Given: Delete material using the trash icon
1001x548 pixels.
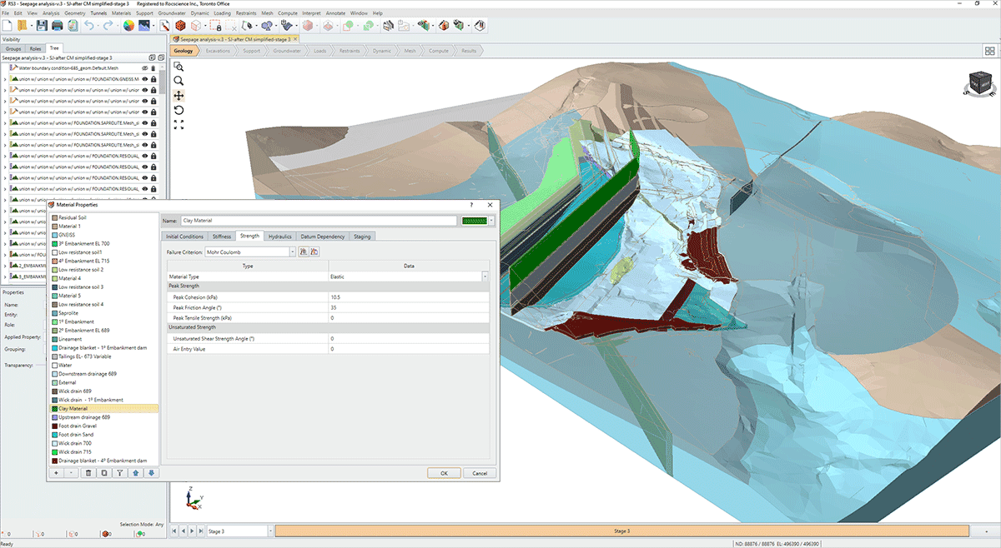Looking at the screenshot, I should point(88,473).
